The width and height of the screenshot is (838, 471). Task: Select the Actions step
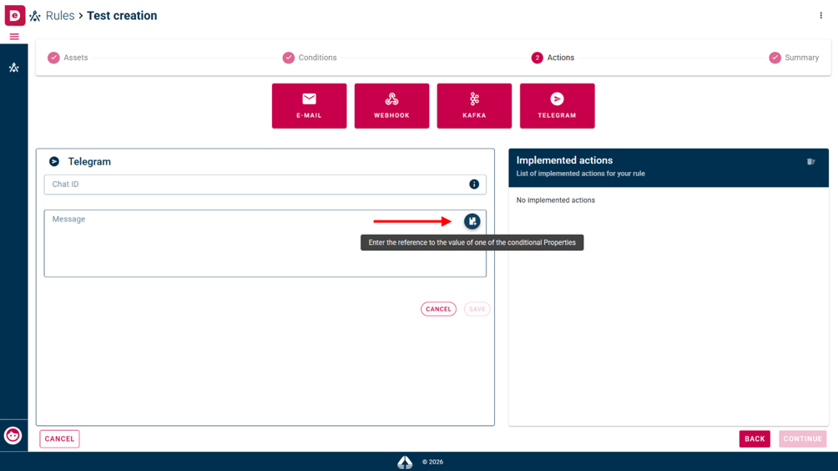tap(553, 58)
